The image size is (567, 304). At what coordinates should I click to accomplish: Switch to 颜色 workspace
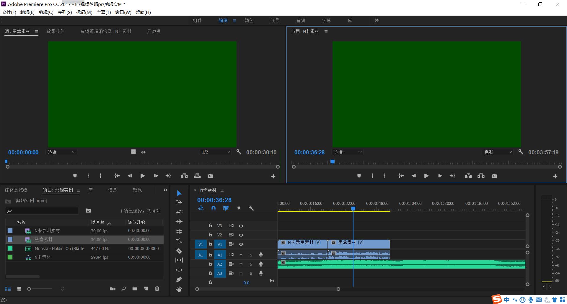point(249,20)
